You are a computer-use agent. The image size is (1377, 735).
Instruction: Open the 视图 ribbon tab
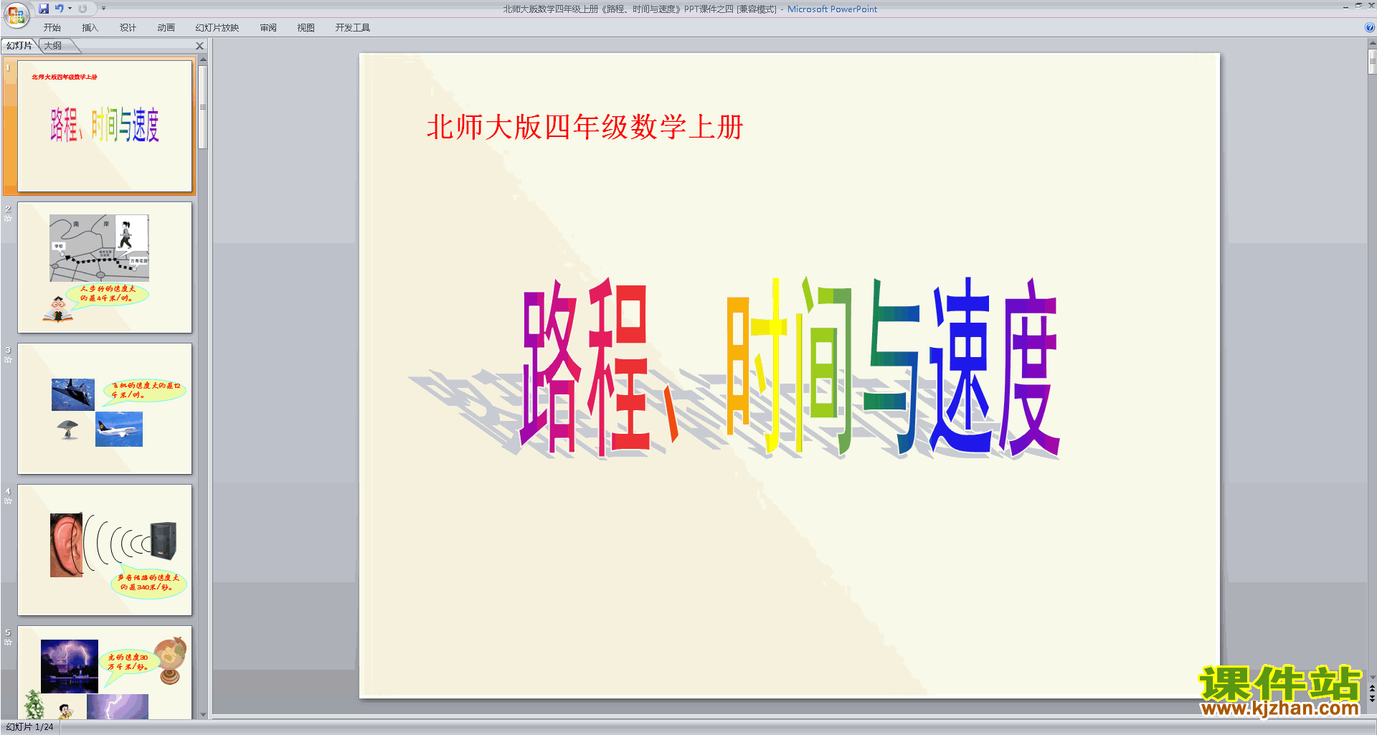(306, 28)
